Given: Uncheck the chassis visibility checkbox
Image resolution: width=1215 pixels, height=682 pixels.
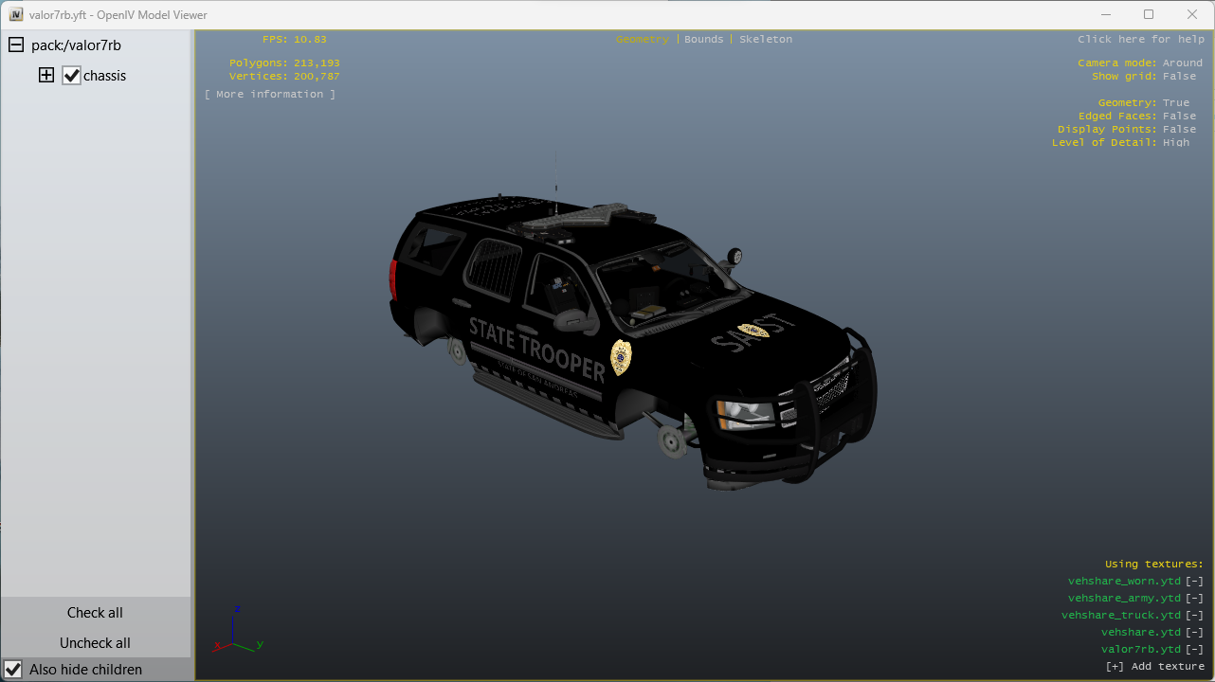Looking at the screenshot, I should coord(72,76).
